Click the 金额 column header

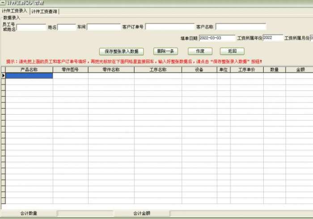tap(300, 70)
